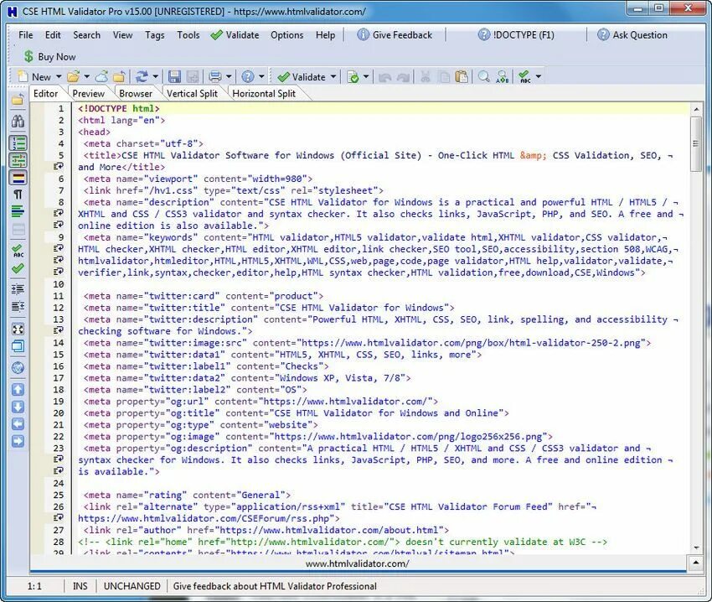Switch to the Browser tab
712x602 pixels.
[x=136, y=94]
